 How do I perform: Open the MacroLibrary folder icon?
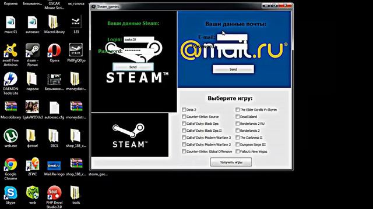[x=54, y=22]
